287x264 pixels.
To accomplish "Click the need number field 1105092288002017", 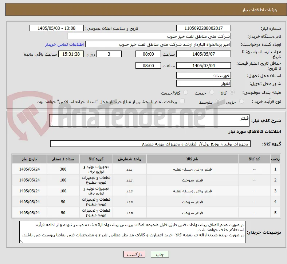I will click(203, 28).
